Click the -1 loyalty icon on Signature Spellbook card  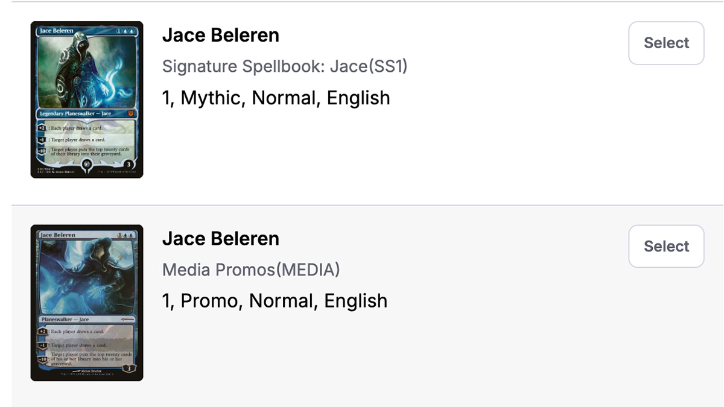click(x=42, y=140)
